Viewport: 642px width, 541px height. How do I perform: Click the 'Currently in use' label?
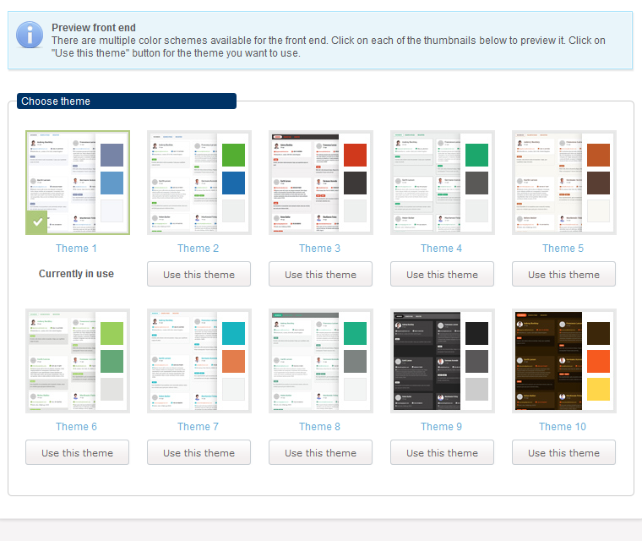77,274
